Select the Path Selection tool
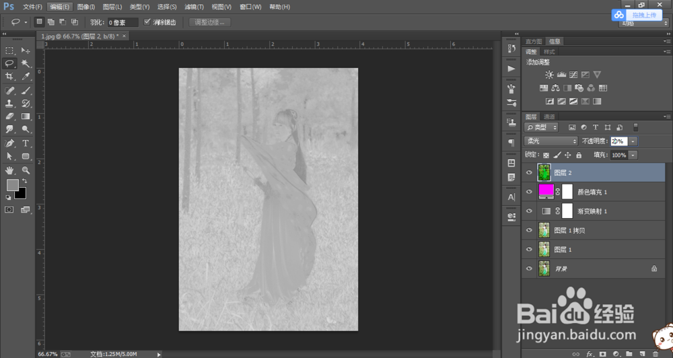 9,156
